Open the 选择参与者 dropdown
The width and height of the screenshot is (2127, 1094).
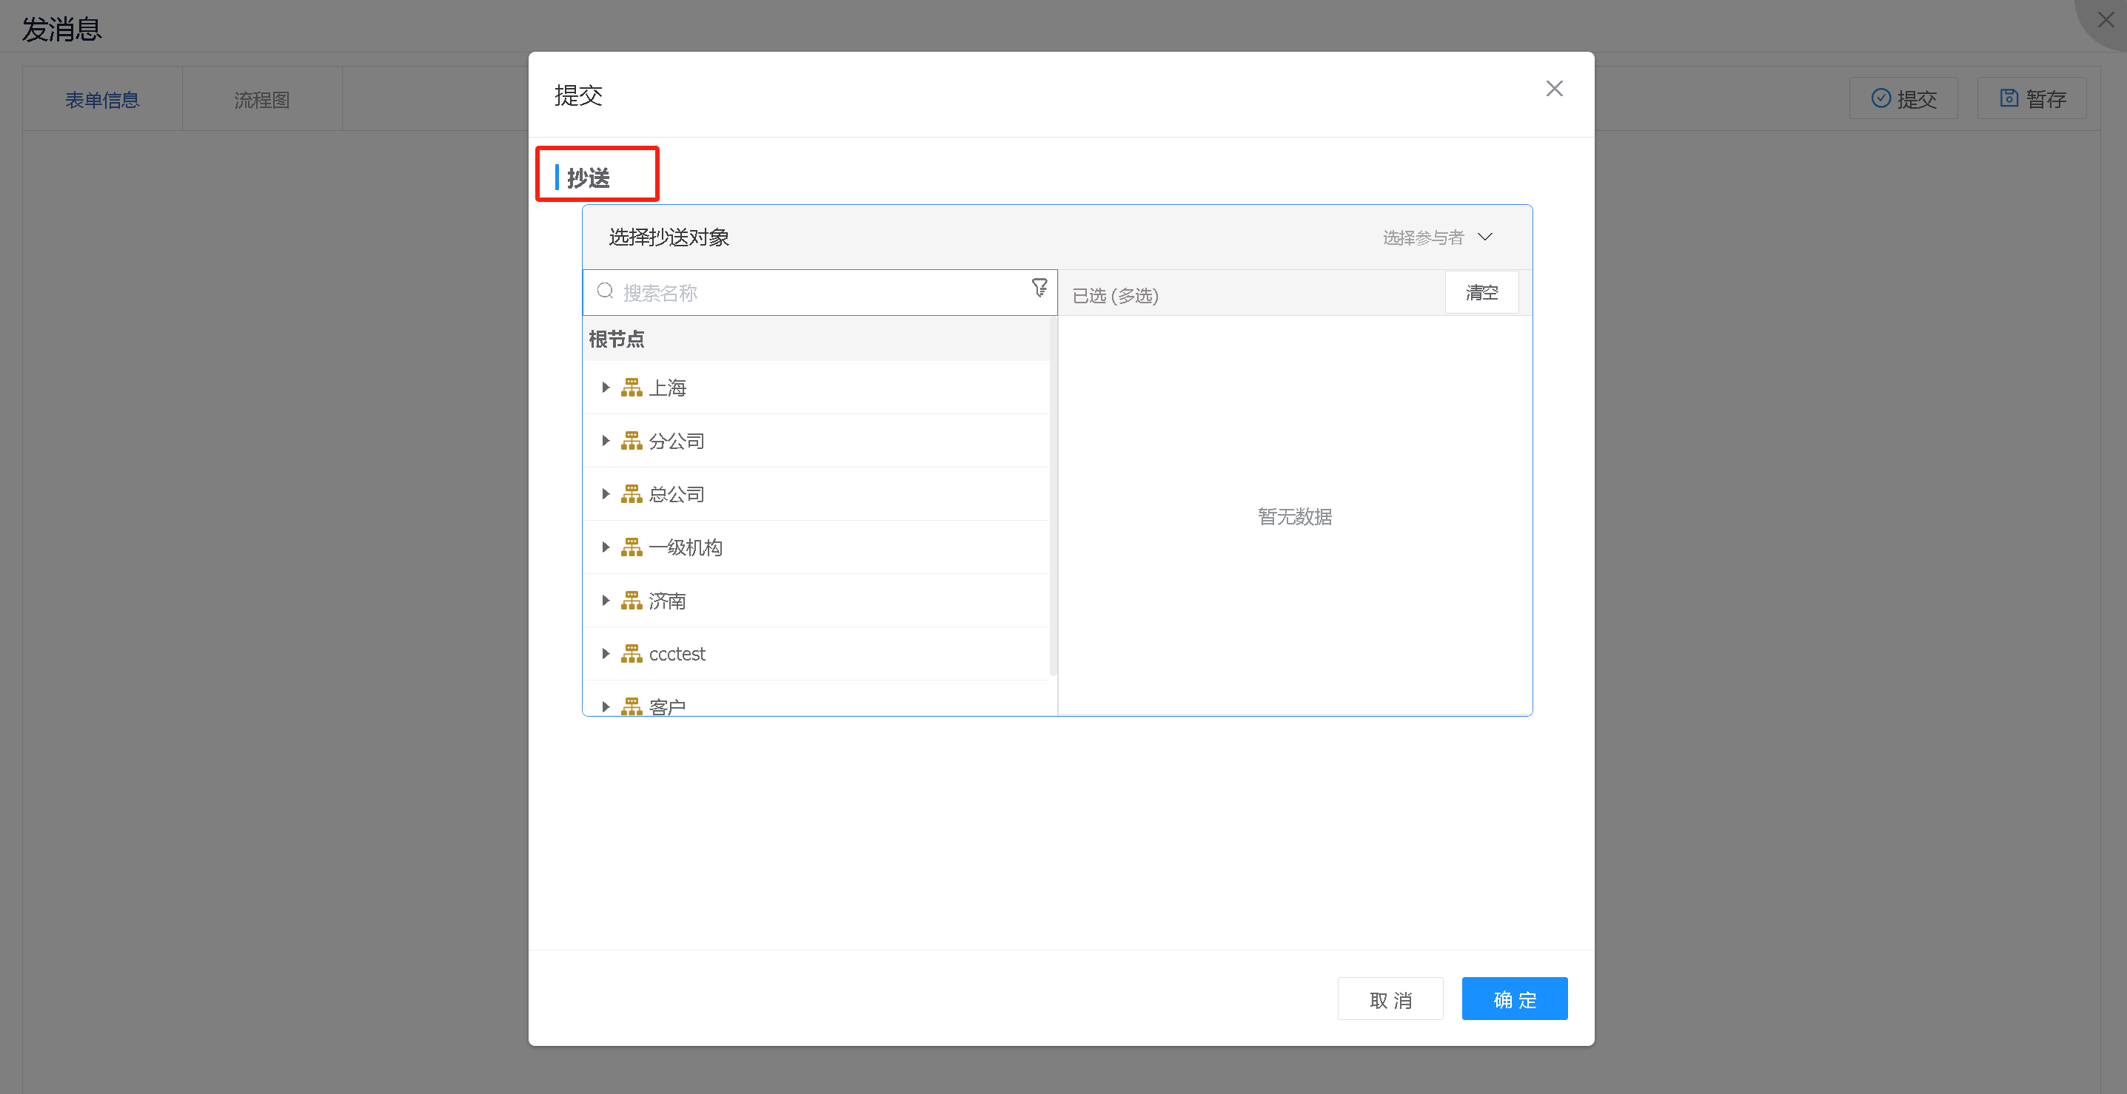(1438, 237)
